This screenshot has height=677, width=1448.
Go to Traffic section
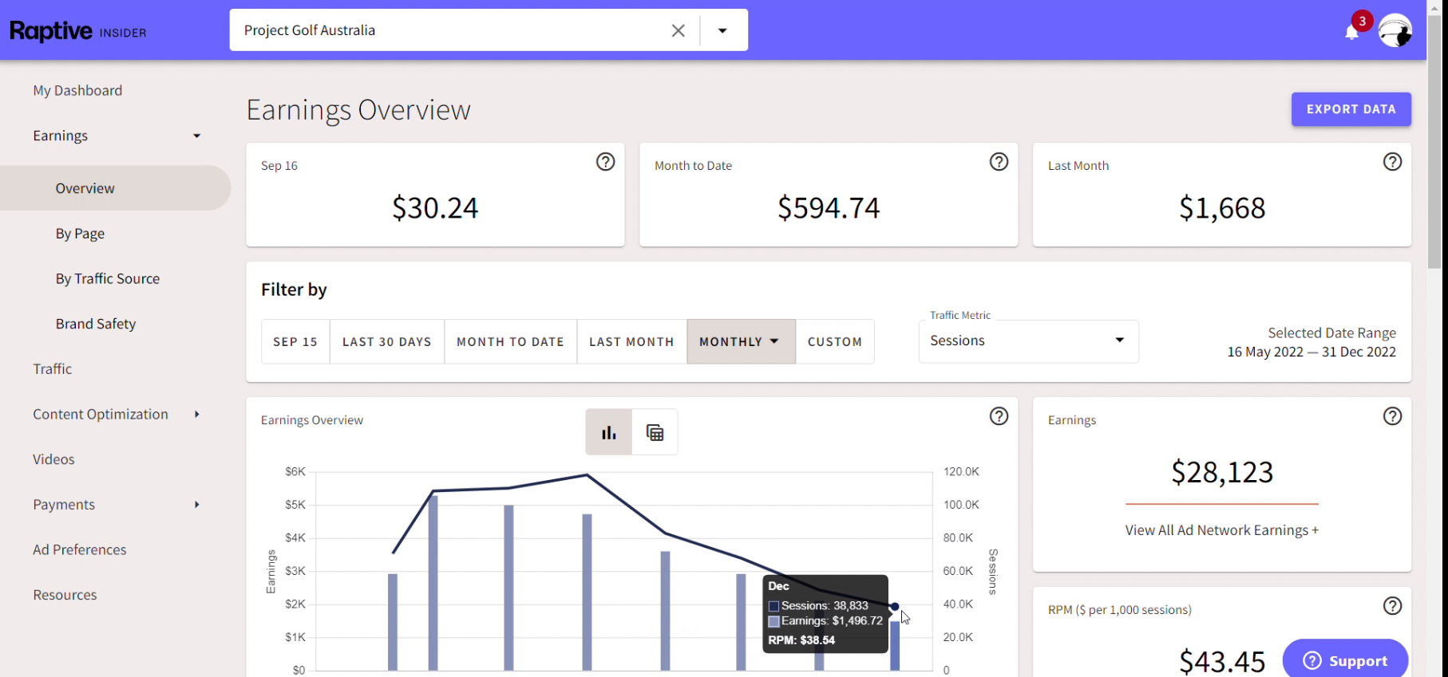pos(53,369)
